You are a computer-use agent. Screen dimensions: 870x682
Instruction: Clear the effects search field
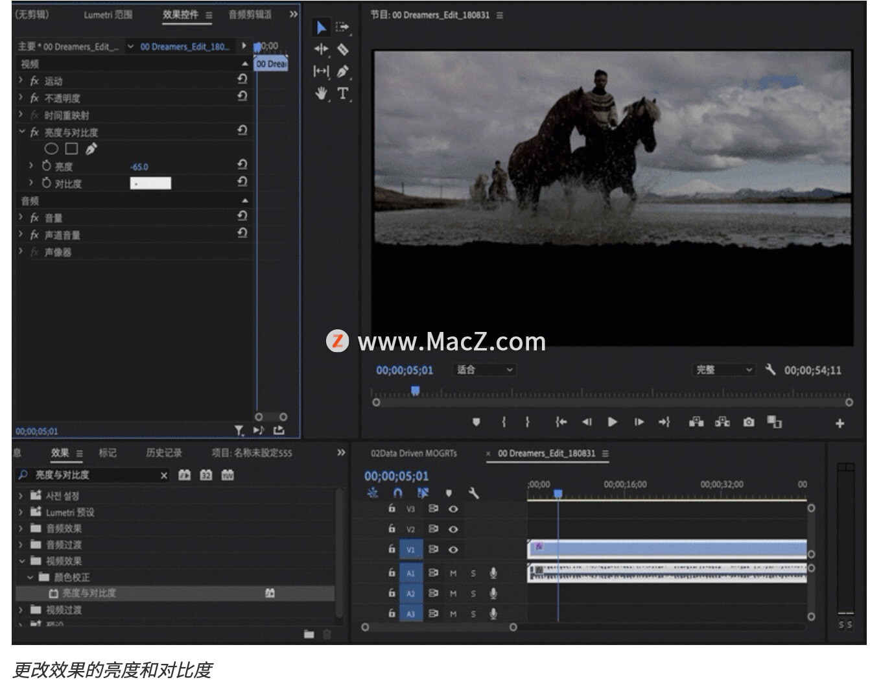[164, 475]
